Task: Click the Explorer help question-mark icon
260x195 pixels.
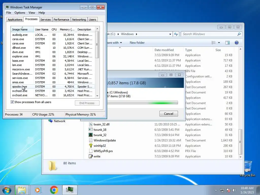Action: click(236, 43)
